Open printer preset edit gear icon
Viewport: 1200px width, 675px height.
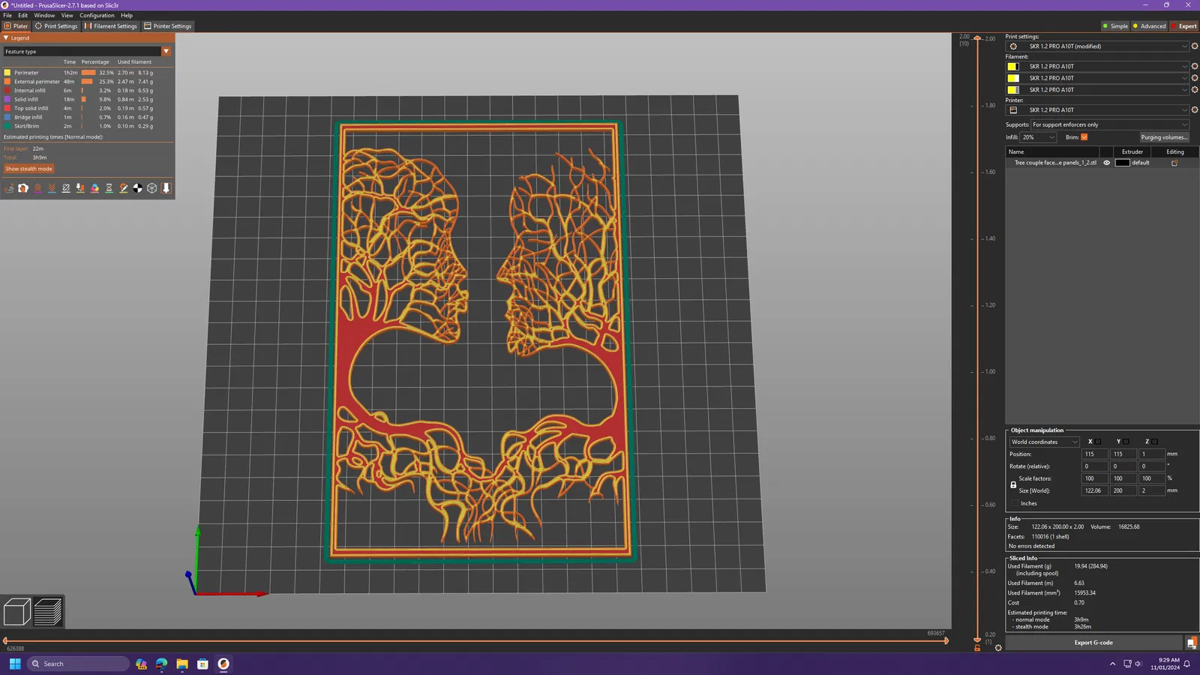[1195, 110]
